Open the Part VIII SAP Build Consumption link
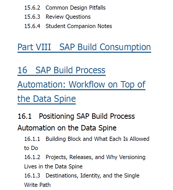 (84, 47)
